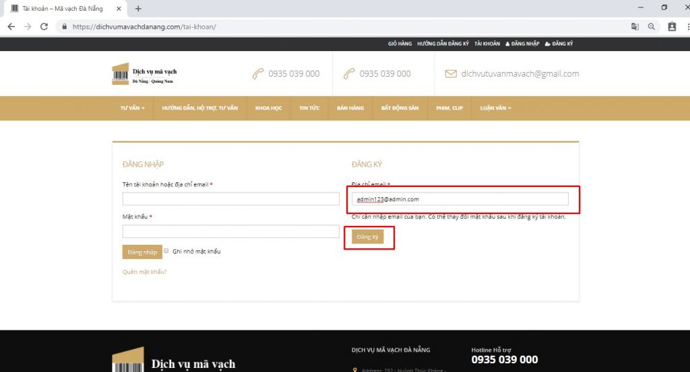
Task: Click the username or email login field
Action: coord(230,199)
